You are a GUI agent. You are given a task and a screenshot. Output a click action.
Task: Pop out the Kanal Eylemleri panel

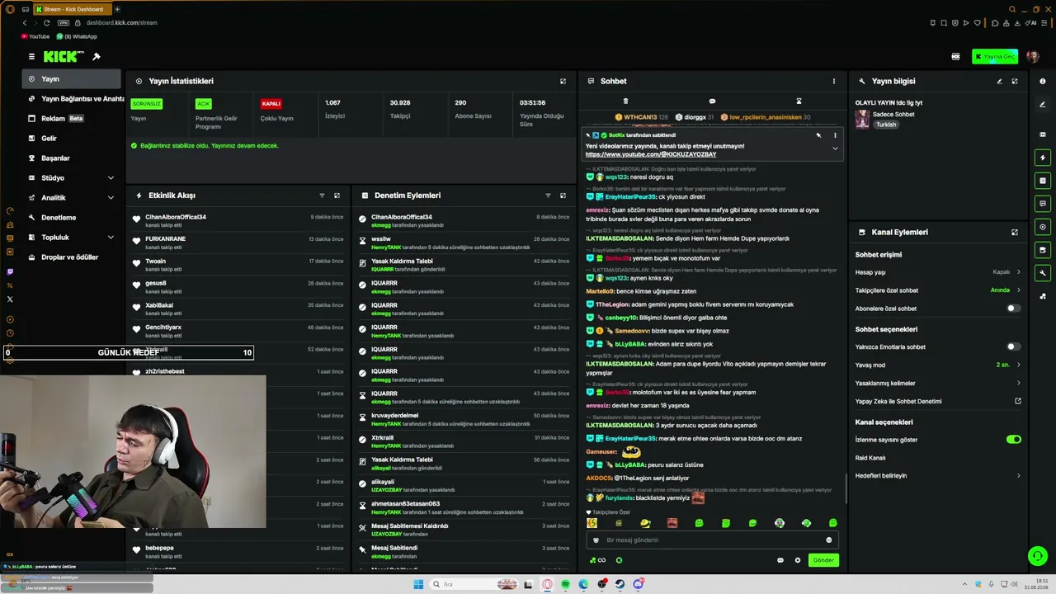pos(1015,233)
